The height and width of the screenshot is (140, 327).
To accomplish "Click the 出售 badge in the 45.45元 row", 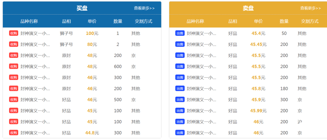I will point(180,44).
